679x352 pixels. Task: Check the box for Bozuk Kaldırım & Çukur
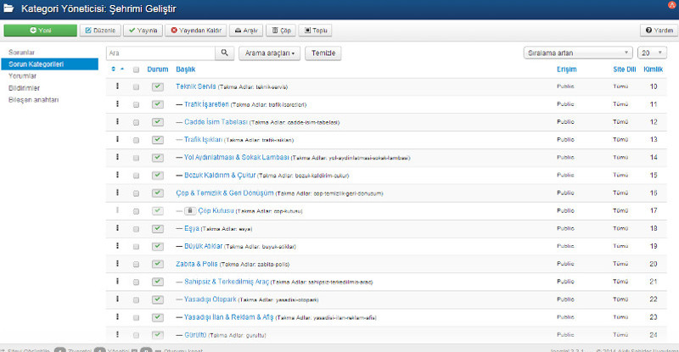(136, 176)
